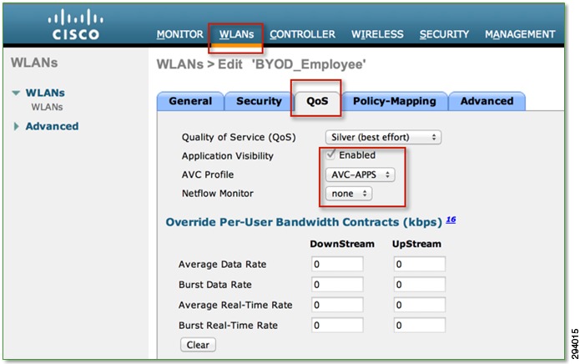
Task: Click the 'Average Real-Time Rate' label
Action: (235, 305)
